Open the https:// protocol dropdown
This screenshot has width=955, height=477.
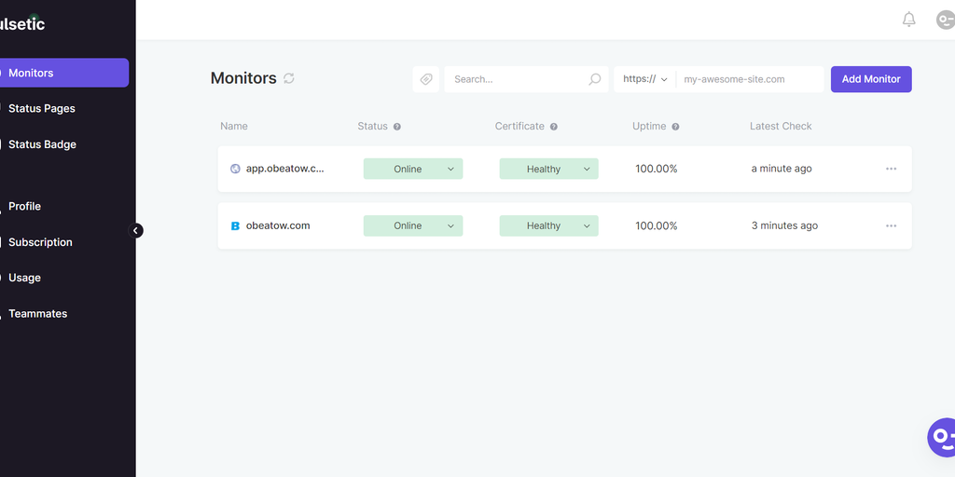click(645, 79)
